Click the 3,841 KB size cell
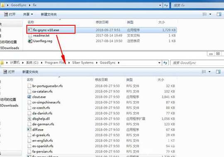 (168, 97)
